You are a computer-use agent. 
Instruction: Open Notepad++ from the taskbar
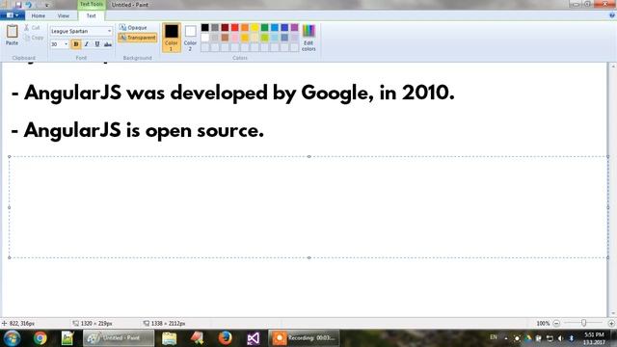tap(67, 338)
